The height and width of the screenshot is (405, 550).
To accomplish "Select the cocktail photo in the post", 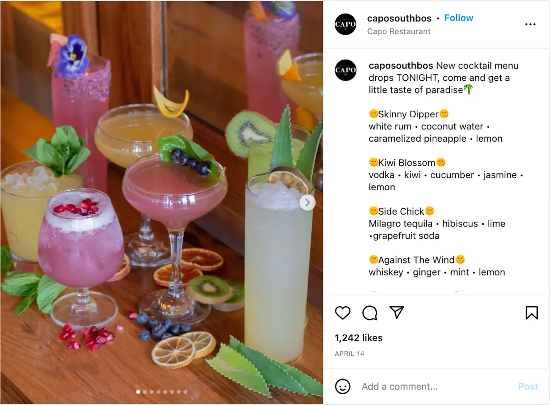I will coord(162,202).
